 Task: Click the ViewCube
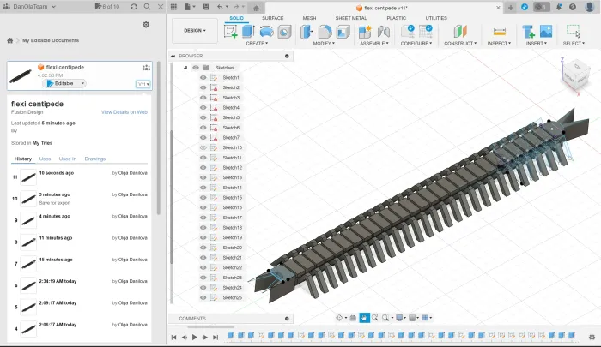(576, 75)
